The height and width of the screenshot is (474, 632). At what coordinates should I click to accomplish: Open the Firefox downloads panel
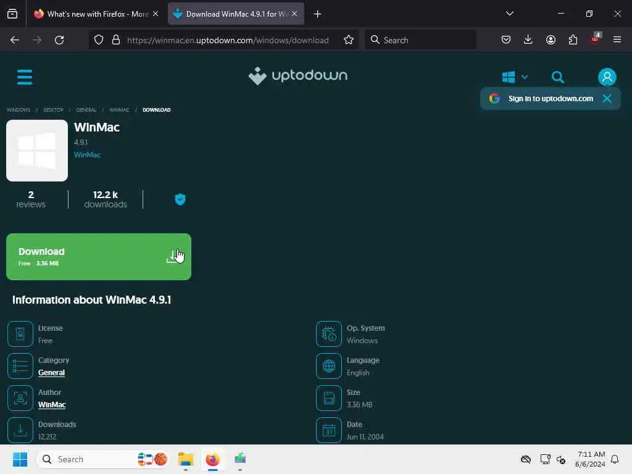[528, 40]
